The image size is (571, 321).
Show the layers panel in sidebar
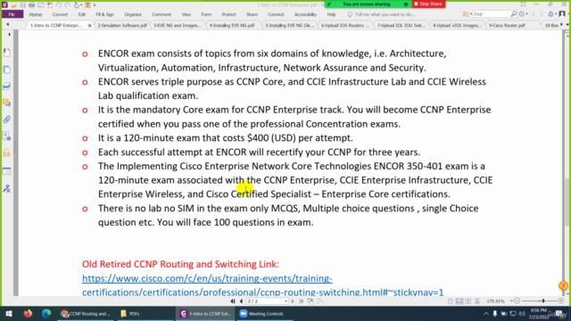[6, 86]
